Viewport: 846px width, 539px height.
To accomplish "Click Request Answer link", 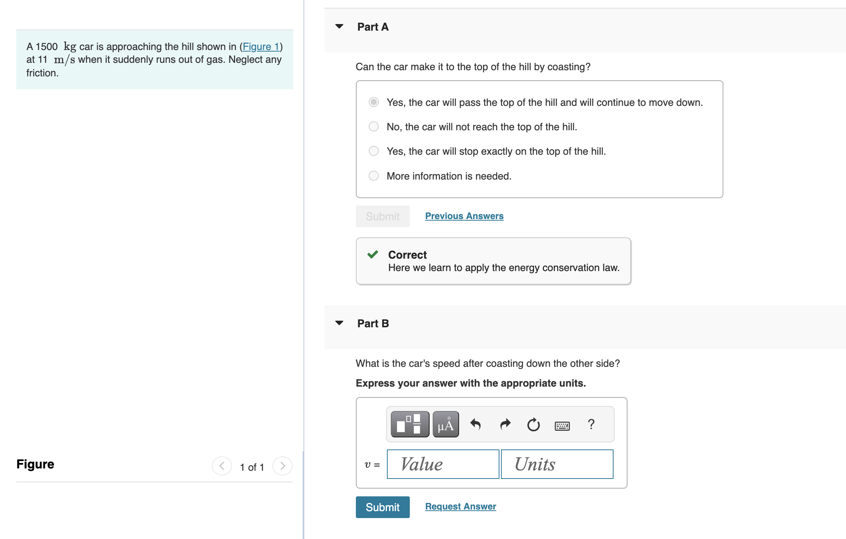I will [460, 506].
